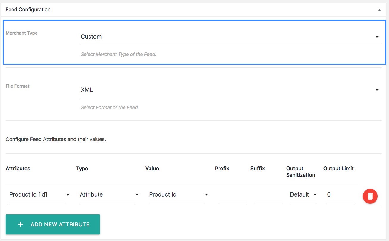Focus the Output Limit field
The image size is (389, 241).
(341, 195)
